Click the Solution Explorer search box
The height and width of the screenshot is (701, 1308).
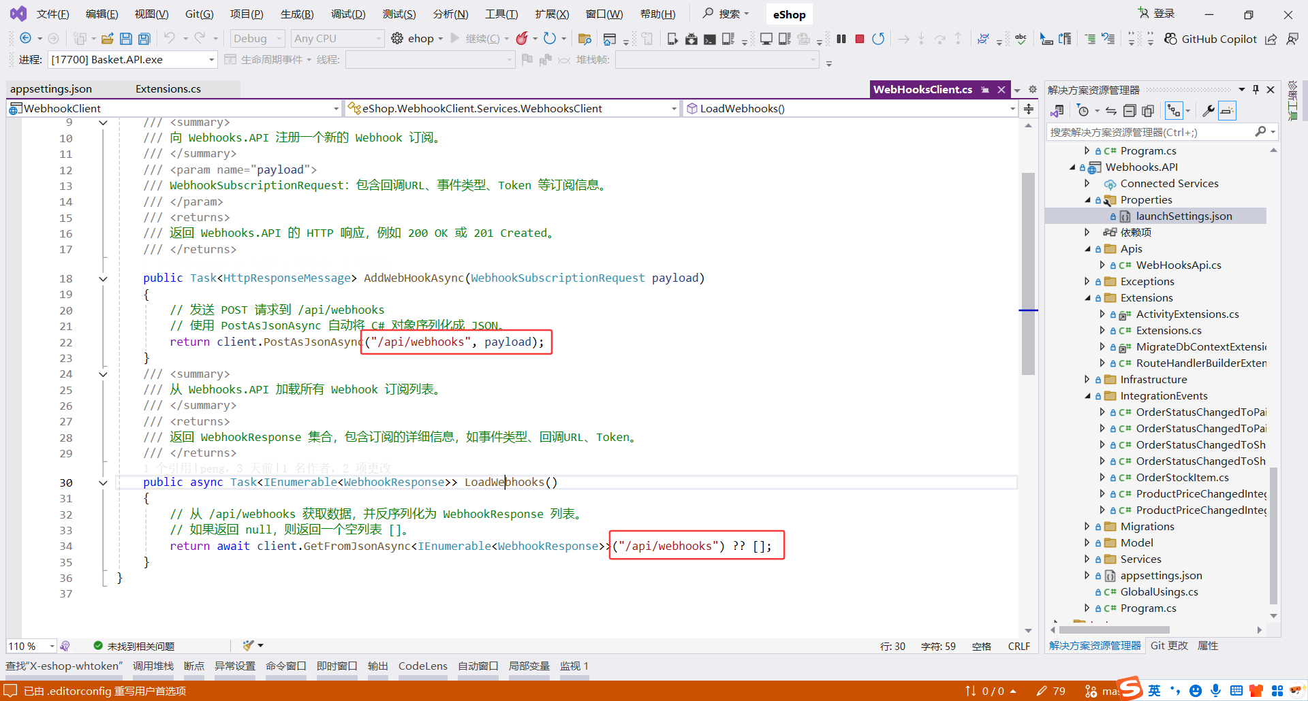point(1151,132)
